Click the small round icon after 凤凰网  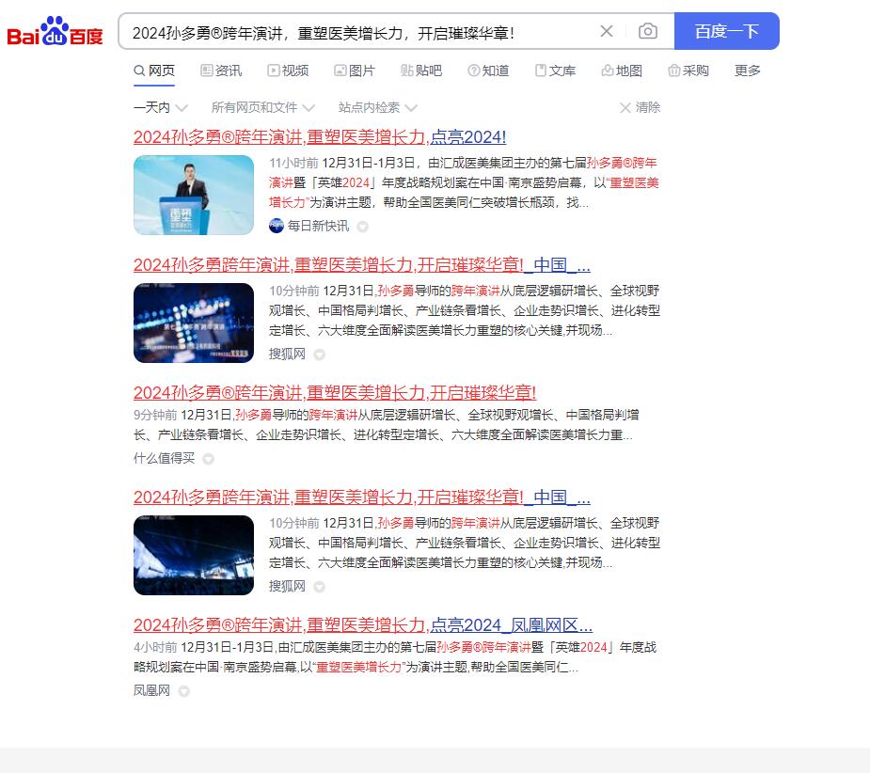click(183, 691)
